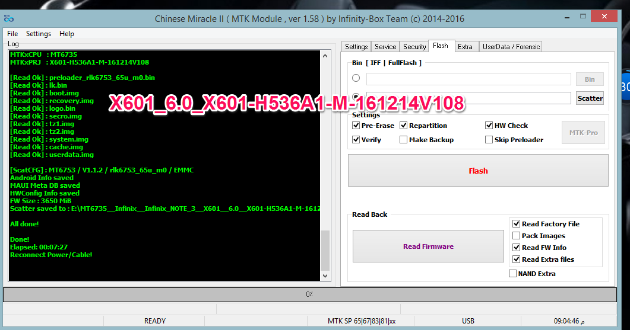This screenshot has height=330, width=630.
Task: Click log line '[Read Ok] : lk.bin'
Action: (x=39, y=85)
